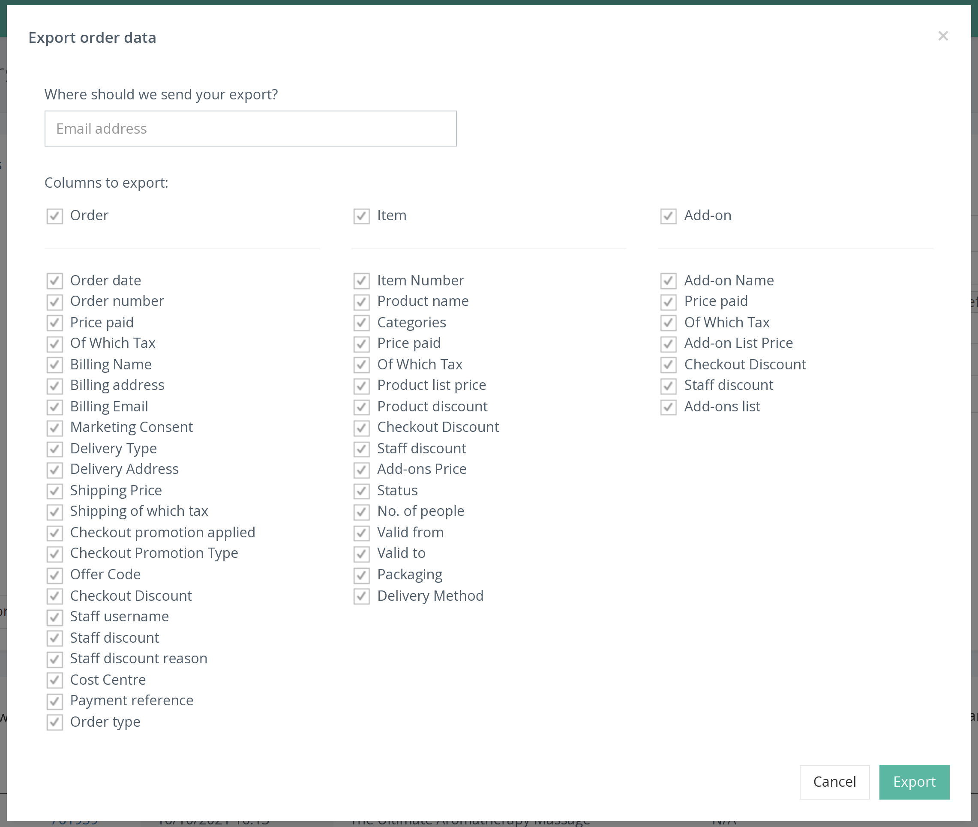Disable the Checkout promotion applied export field
Image resolution: width=978 pixels, height=827 pixels.
tap(54, 533)
